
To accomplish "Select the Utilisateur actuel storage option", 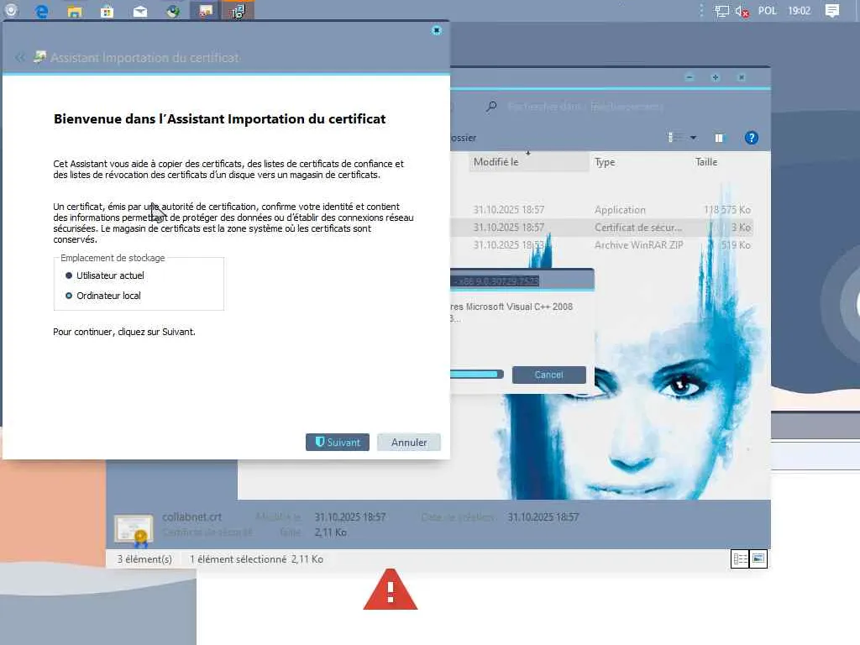I will point(104,275).
